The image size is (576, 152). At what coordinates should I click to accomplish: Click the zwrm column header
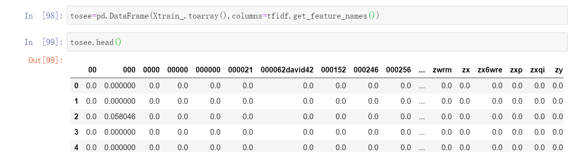click(442, 70)
